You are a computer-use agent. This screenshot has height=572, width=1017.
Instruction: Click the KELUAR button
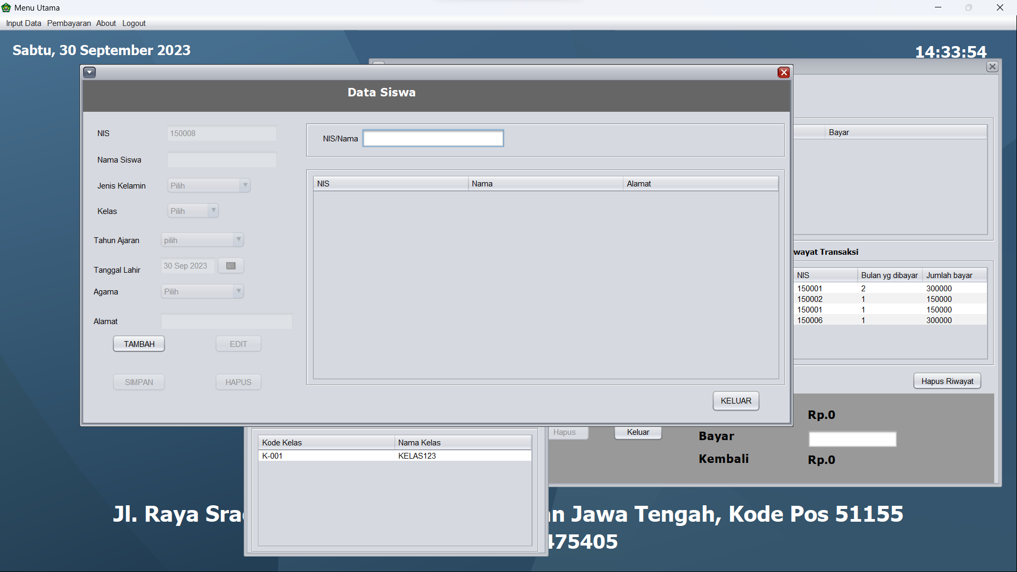736,401
